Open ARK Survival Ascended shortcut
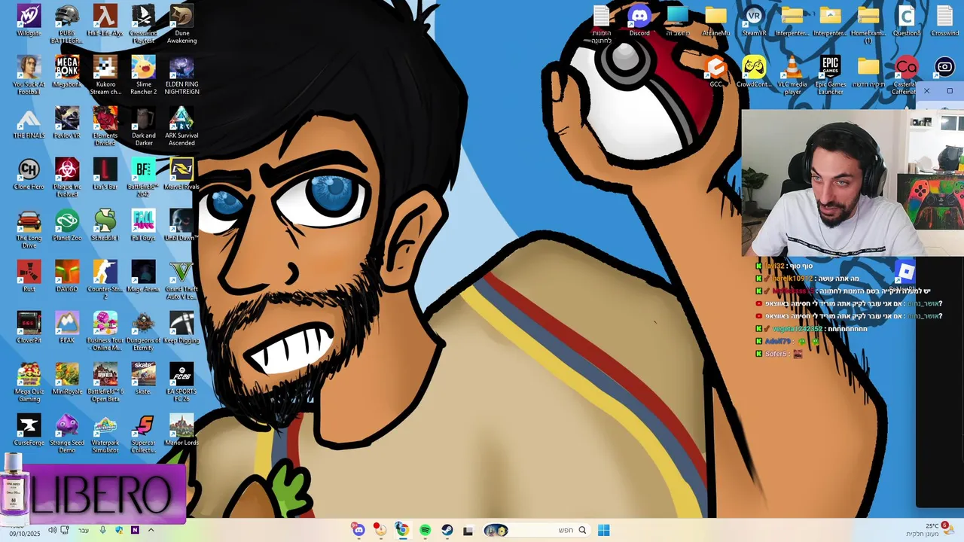The width and height of the screenshot is (964, 542). tap(182, 126)
